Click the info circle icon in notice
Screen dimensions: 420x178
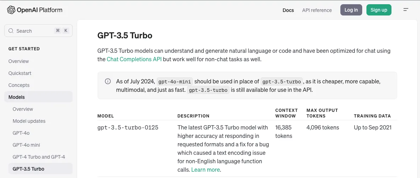point(108,81)
